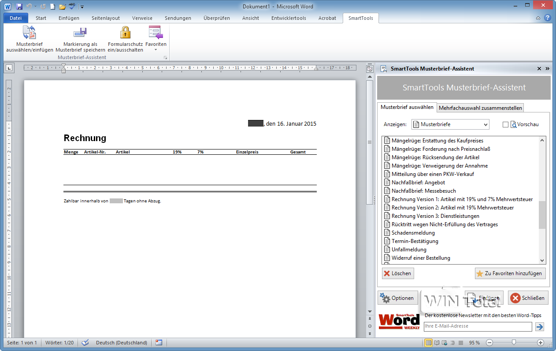
Task: Click the scroll-down arrow of template list
Action: coord(542,261)
